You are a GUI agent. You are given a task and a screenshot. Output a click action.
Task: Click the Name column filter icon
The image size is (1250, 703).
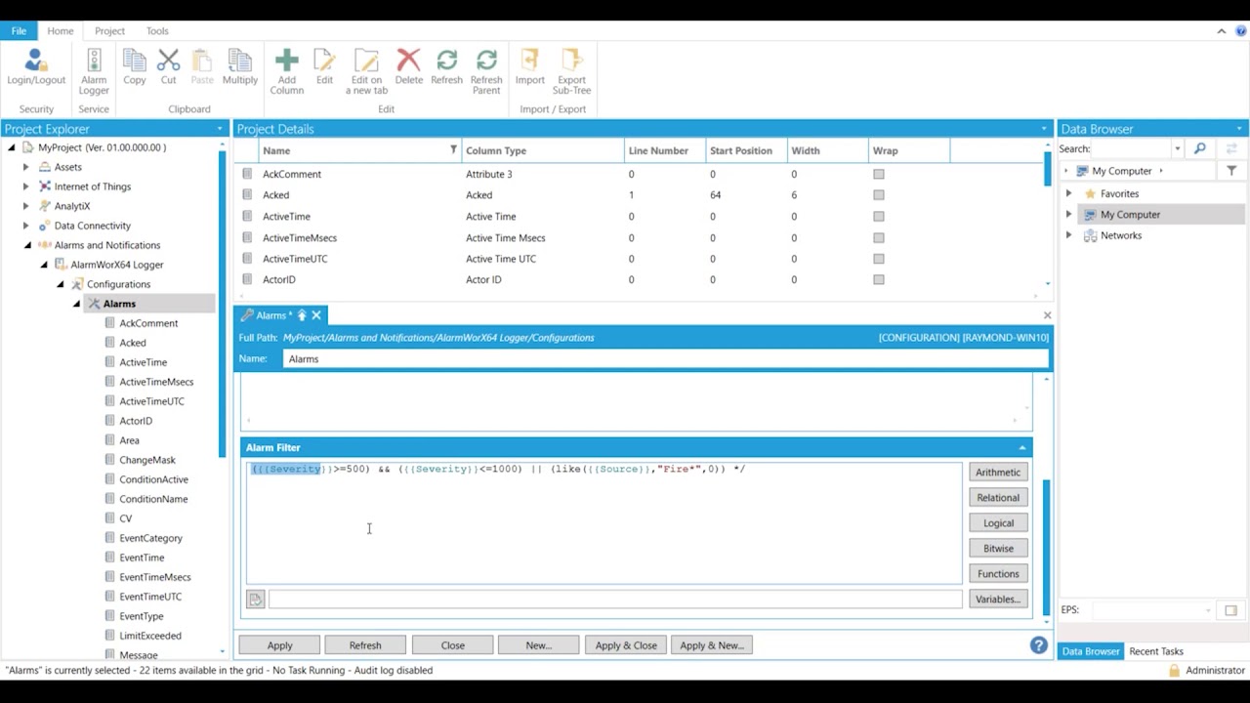453,150
